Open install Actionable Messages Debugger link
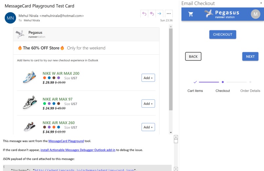Screen dimensions: 264x171 pos(78,150)
